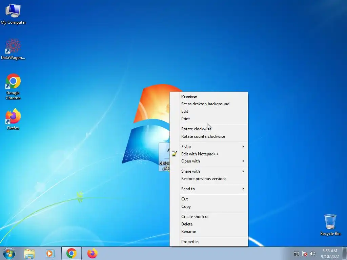Open the Windows Start button

(x=9, y=253)
